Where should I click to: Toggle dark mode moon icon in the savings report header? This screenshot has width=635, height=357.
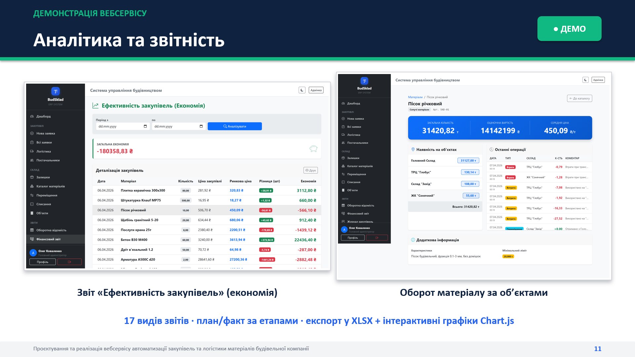pos(302,90)
